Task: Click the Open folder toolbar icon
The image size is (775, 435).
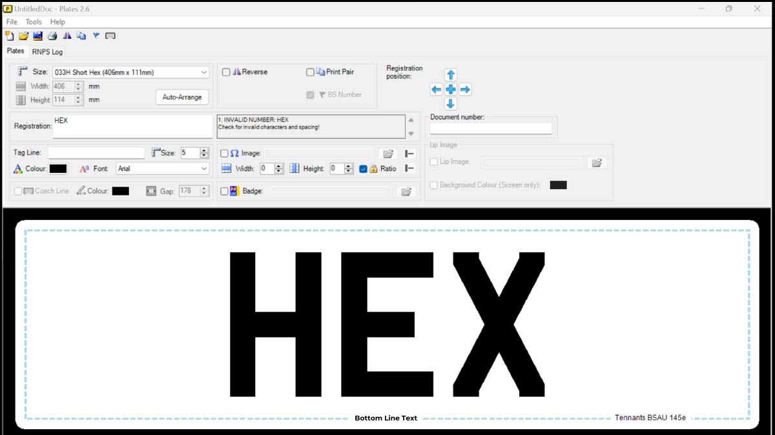Action: [x=23, y=36]
